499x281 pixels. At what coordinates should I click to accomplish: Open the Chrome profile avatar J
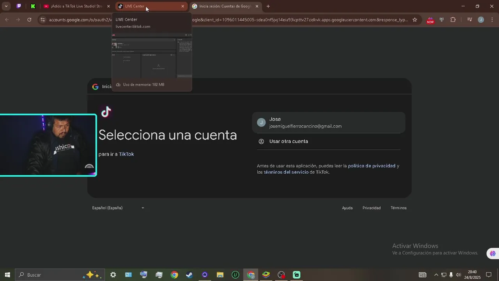click(x=481, y=20)
